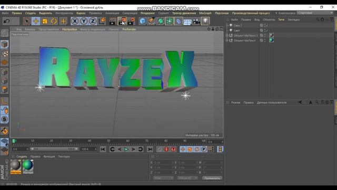The height and width of the screenshot is (190, 337).
Task: Render the active view clapperboard icon
Action: tap(112, 21)
